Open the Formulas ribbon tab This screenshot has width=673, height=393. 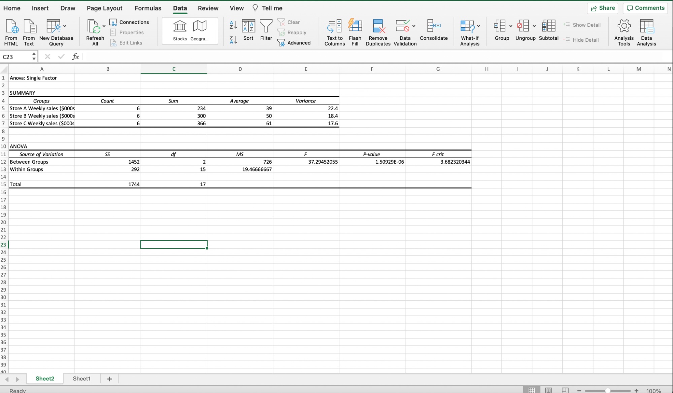tap(148, 8)
